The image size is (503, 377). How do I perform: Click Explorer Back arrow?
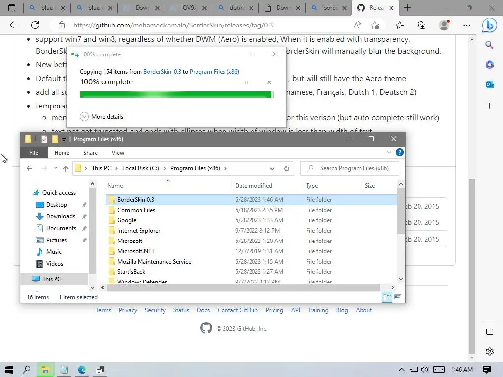29,168
